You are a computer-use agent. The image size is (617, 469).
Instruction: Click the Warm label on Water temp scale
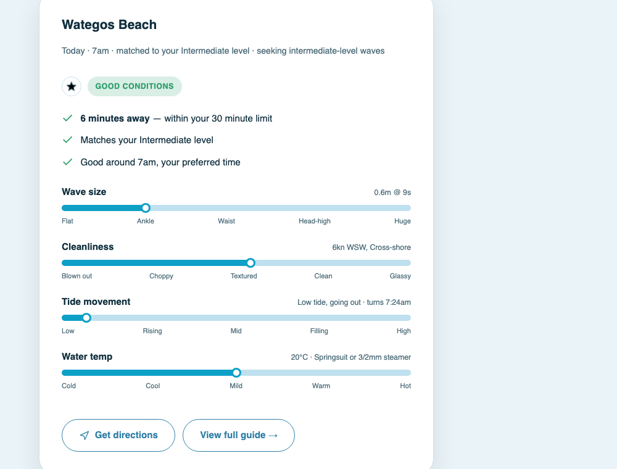[x=321, y=386]
